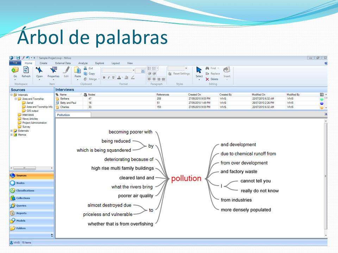The image size is (338, 253).
Task: Sort by the References column header
Action: click(163, 95)
